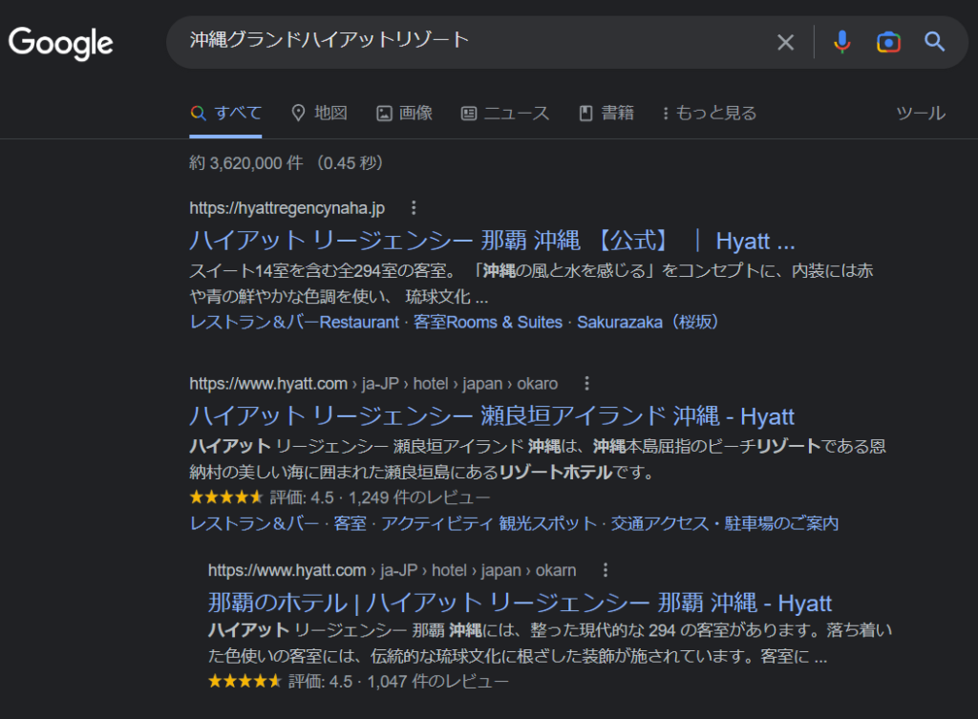Open 交通アクセス・駐車場のご案内 sitelink

point(725,523)
